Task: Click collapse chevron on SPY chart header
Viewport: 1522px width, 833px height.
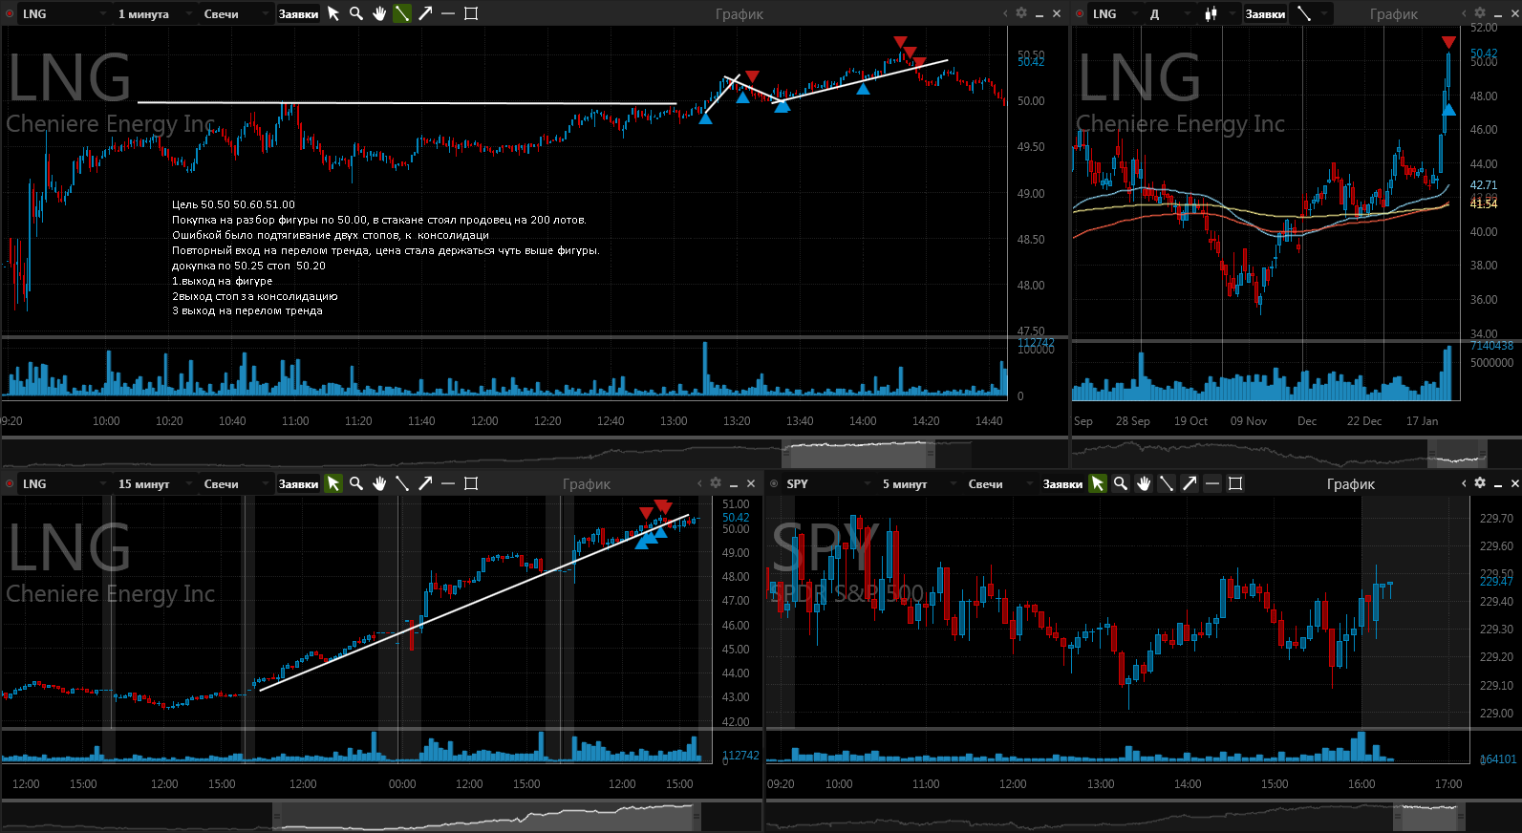Action: [1464, 483]
